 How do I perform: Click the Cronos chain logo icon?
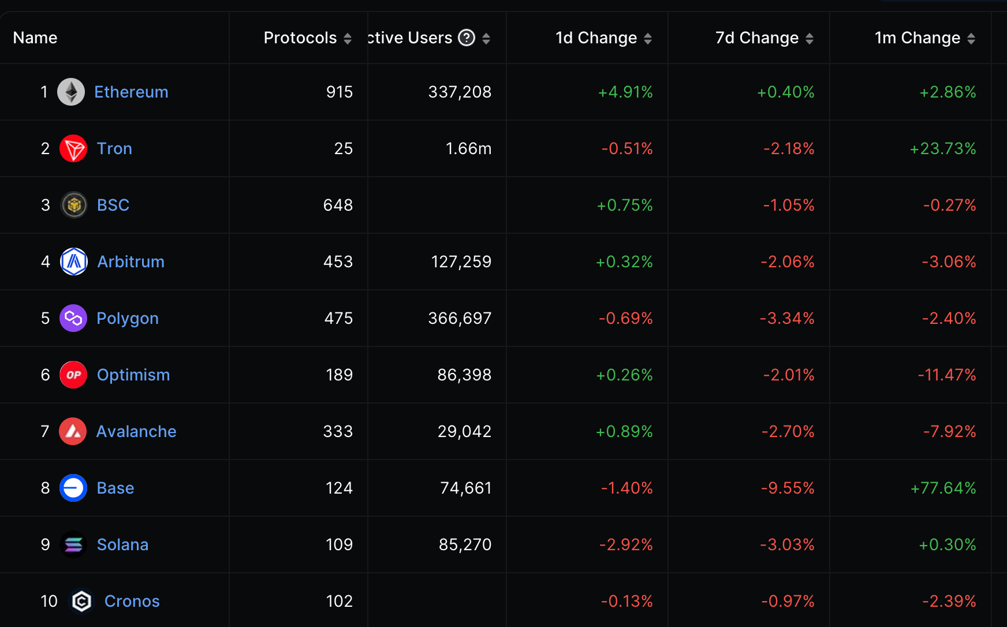point(81,601)
